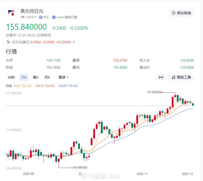The height and width of the screenshot is (181, 203).
Task: Click the 行情 section heading
Action: click(11, 52)
